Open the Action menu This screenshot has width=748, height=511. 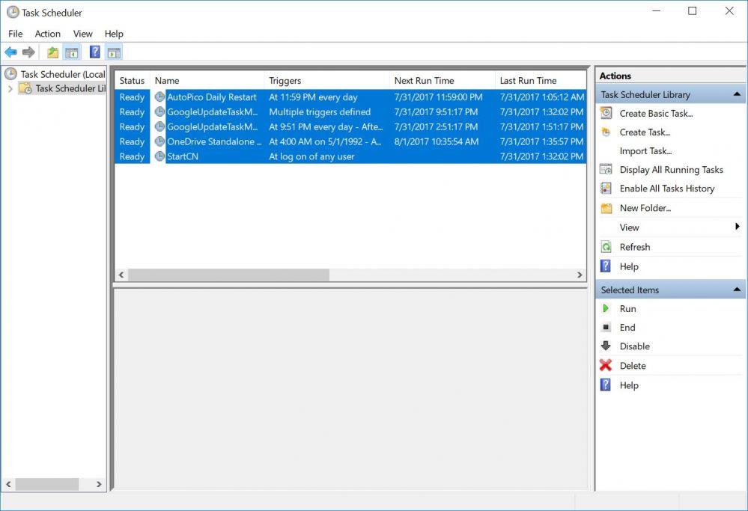coord(47,34)
